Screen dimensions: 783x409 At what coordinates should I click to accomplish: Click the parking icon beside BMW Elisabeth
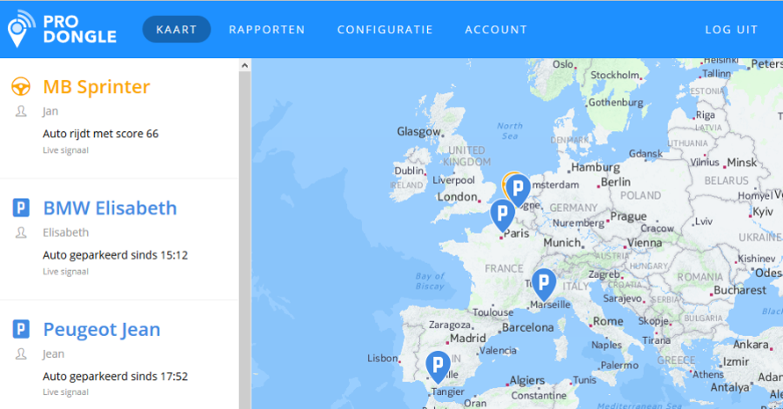tap(21, 208)
